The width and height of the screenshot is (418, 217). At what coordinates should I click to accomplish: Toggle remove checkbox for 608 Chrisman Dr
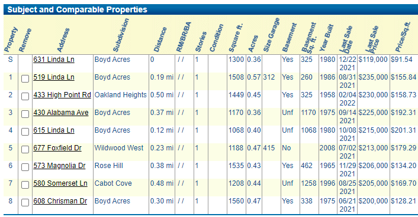(25, 202)
